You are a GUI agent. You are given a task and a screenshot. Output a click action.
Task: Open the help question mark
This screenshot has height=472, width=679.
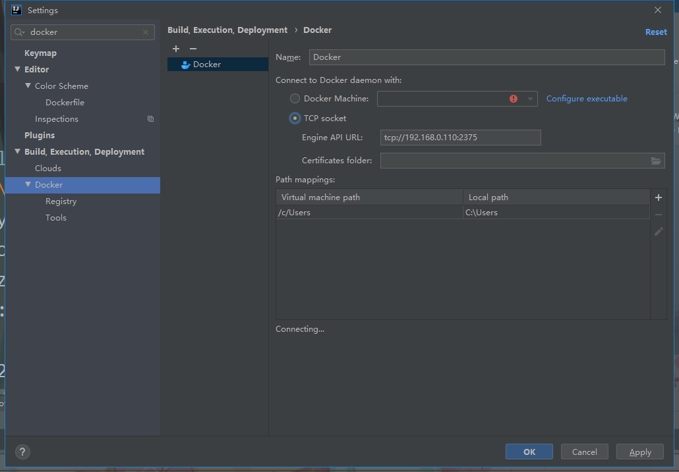[x=22, y=452]
